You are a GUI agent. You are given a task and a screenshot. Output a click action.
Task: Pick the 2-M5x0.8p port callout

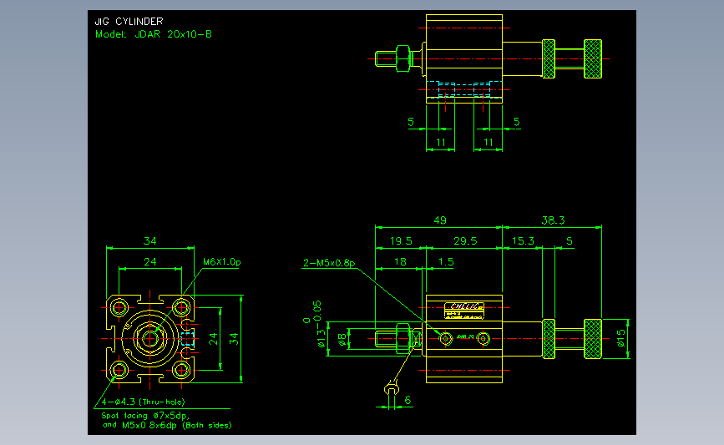(x=329, y=263)
